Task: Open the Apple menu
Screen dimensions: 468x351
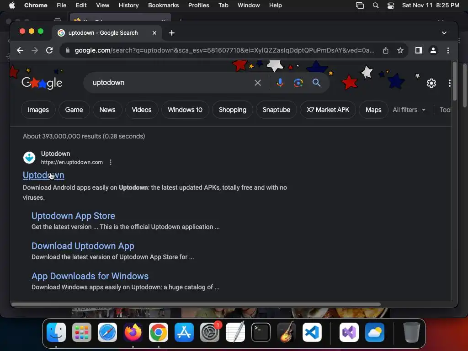Action: [12, 5]
